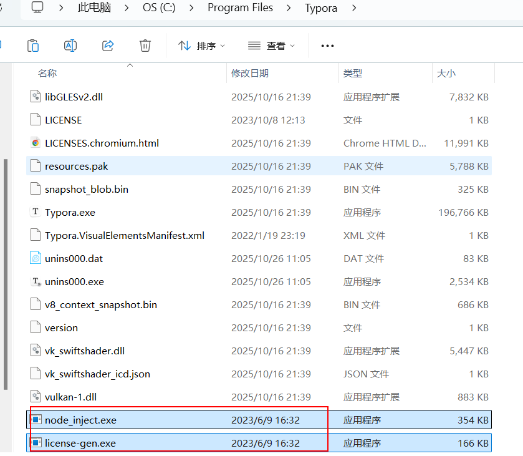Open the 查看 view dropdown
Viewport: 523px width, 456px height.
tap(272, 46)
